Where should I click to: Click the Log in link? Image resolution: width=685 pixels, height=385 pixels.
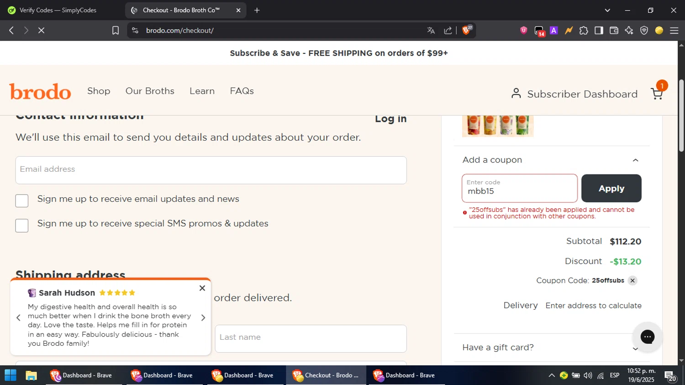pos(390,119)
